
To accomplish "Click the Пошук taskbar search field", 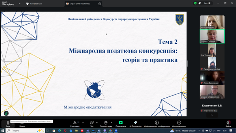I will point(25,130).
